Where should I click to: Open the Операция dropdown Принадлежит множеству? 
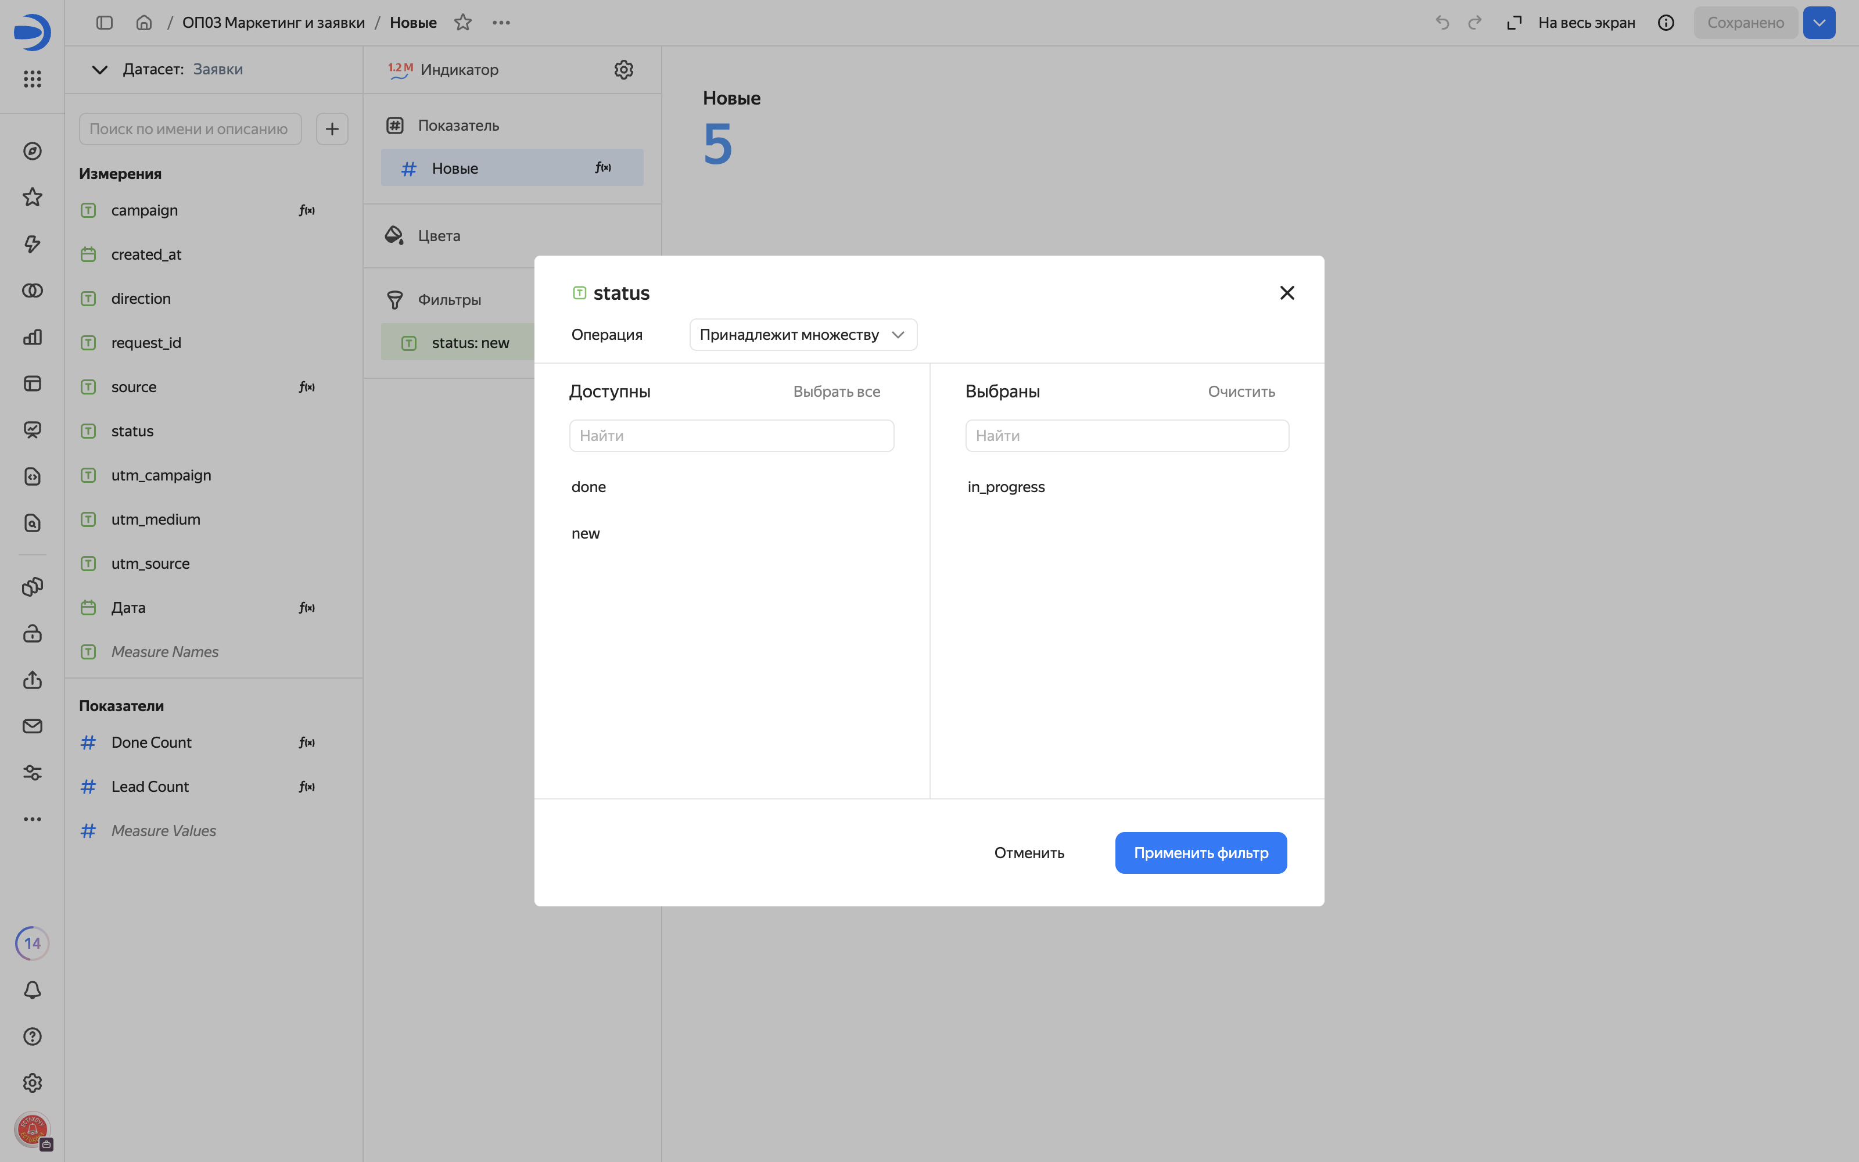803,334
